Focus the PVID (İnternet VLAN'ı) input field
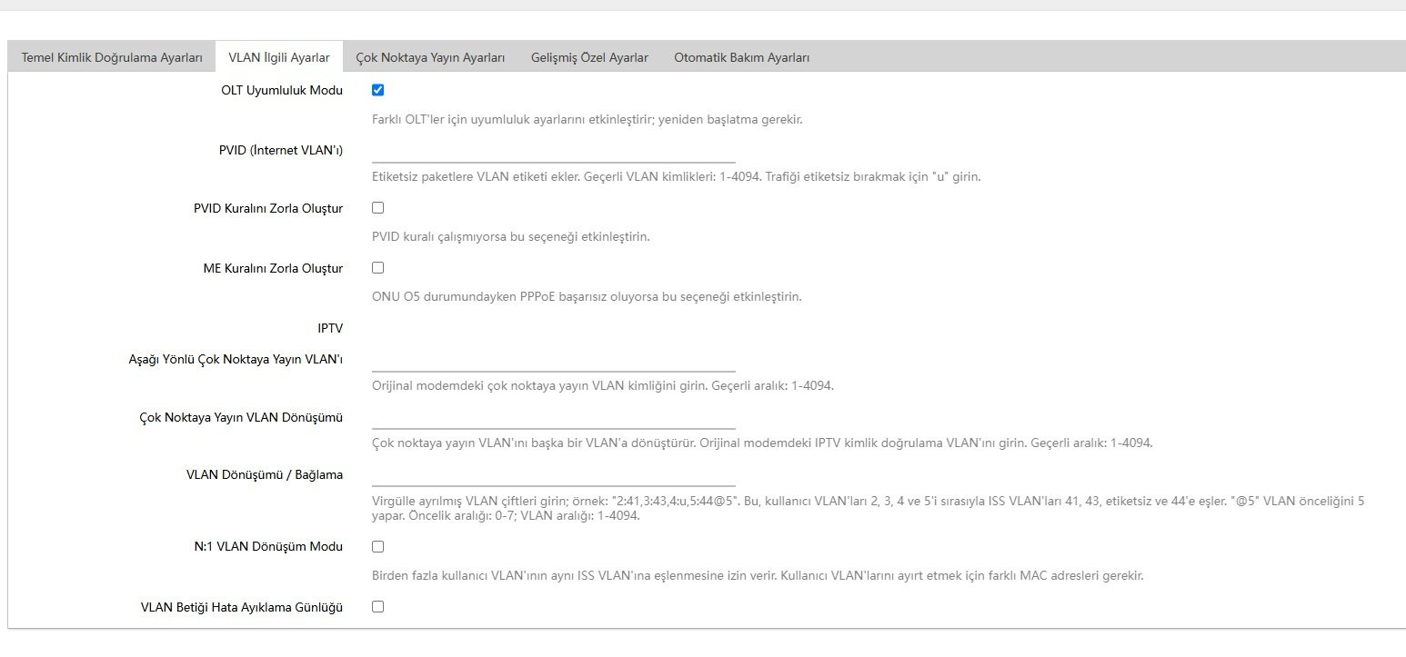This screenshot has height=657, width=1406. (554, 151)
